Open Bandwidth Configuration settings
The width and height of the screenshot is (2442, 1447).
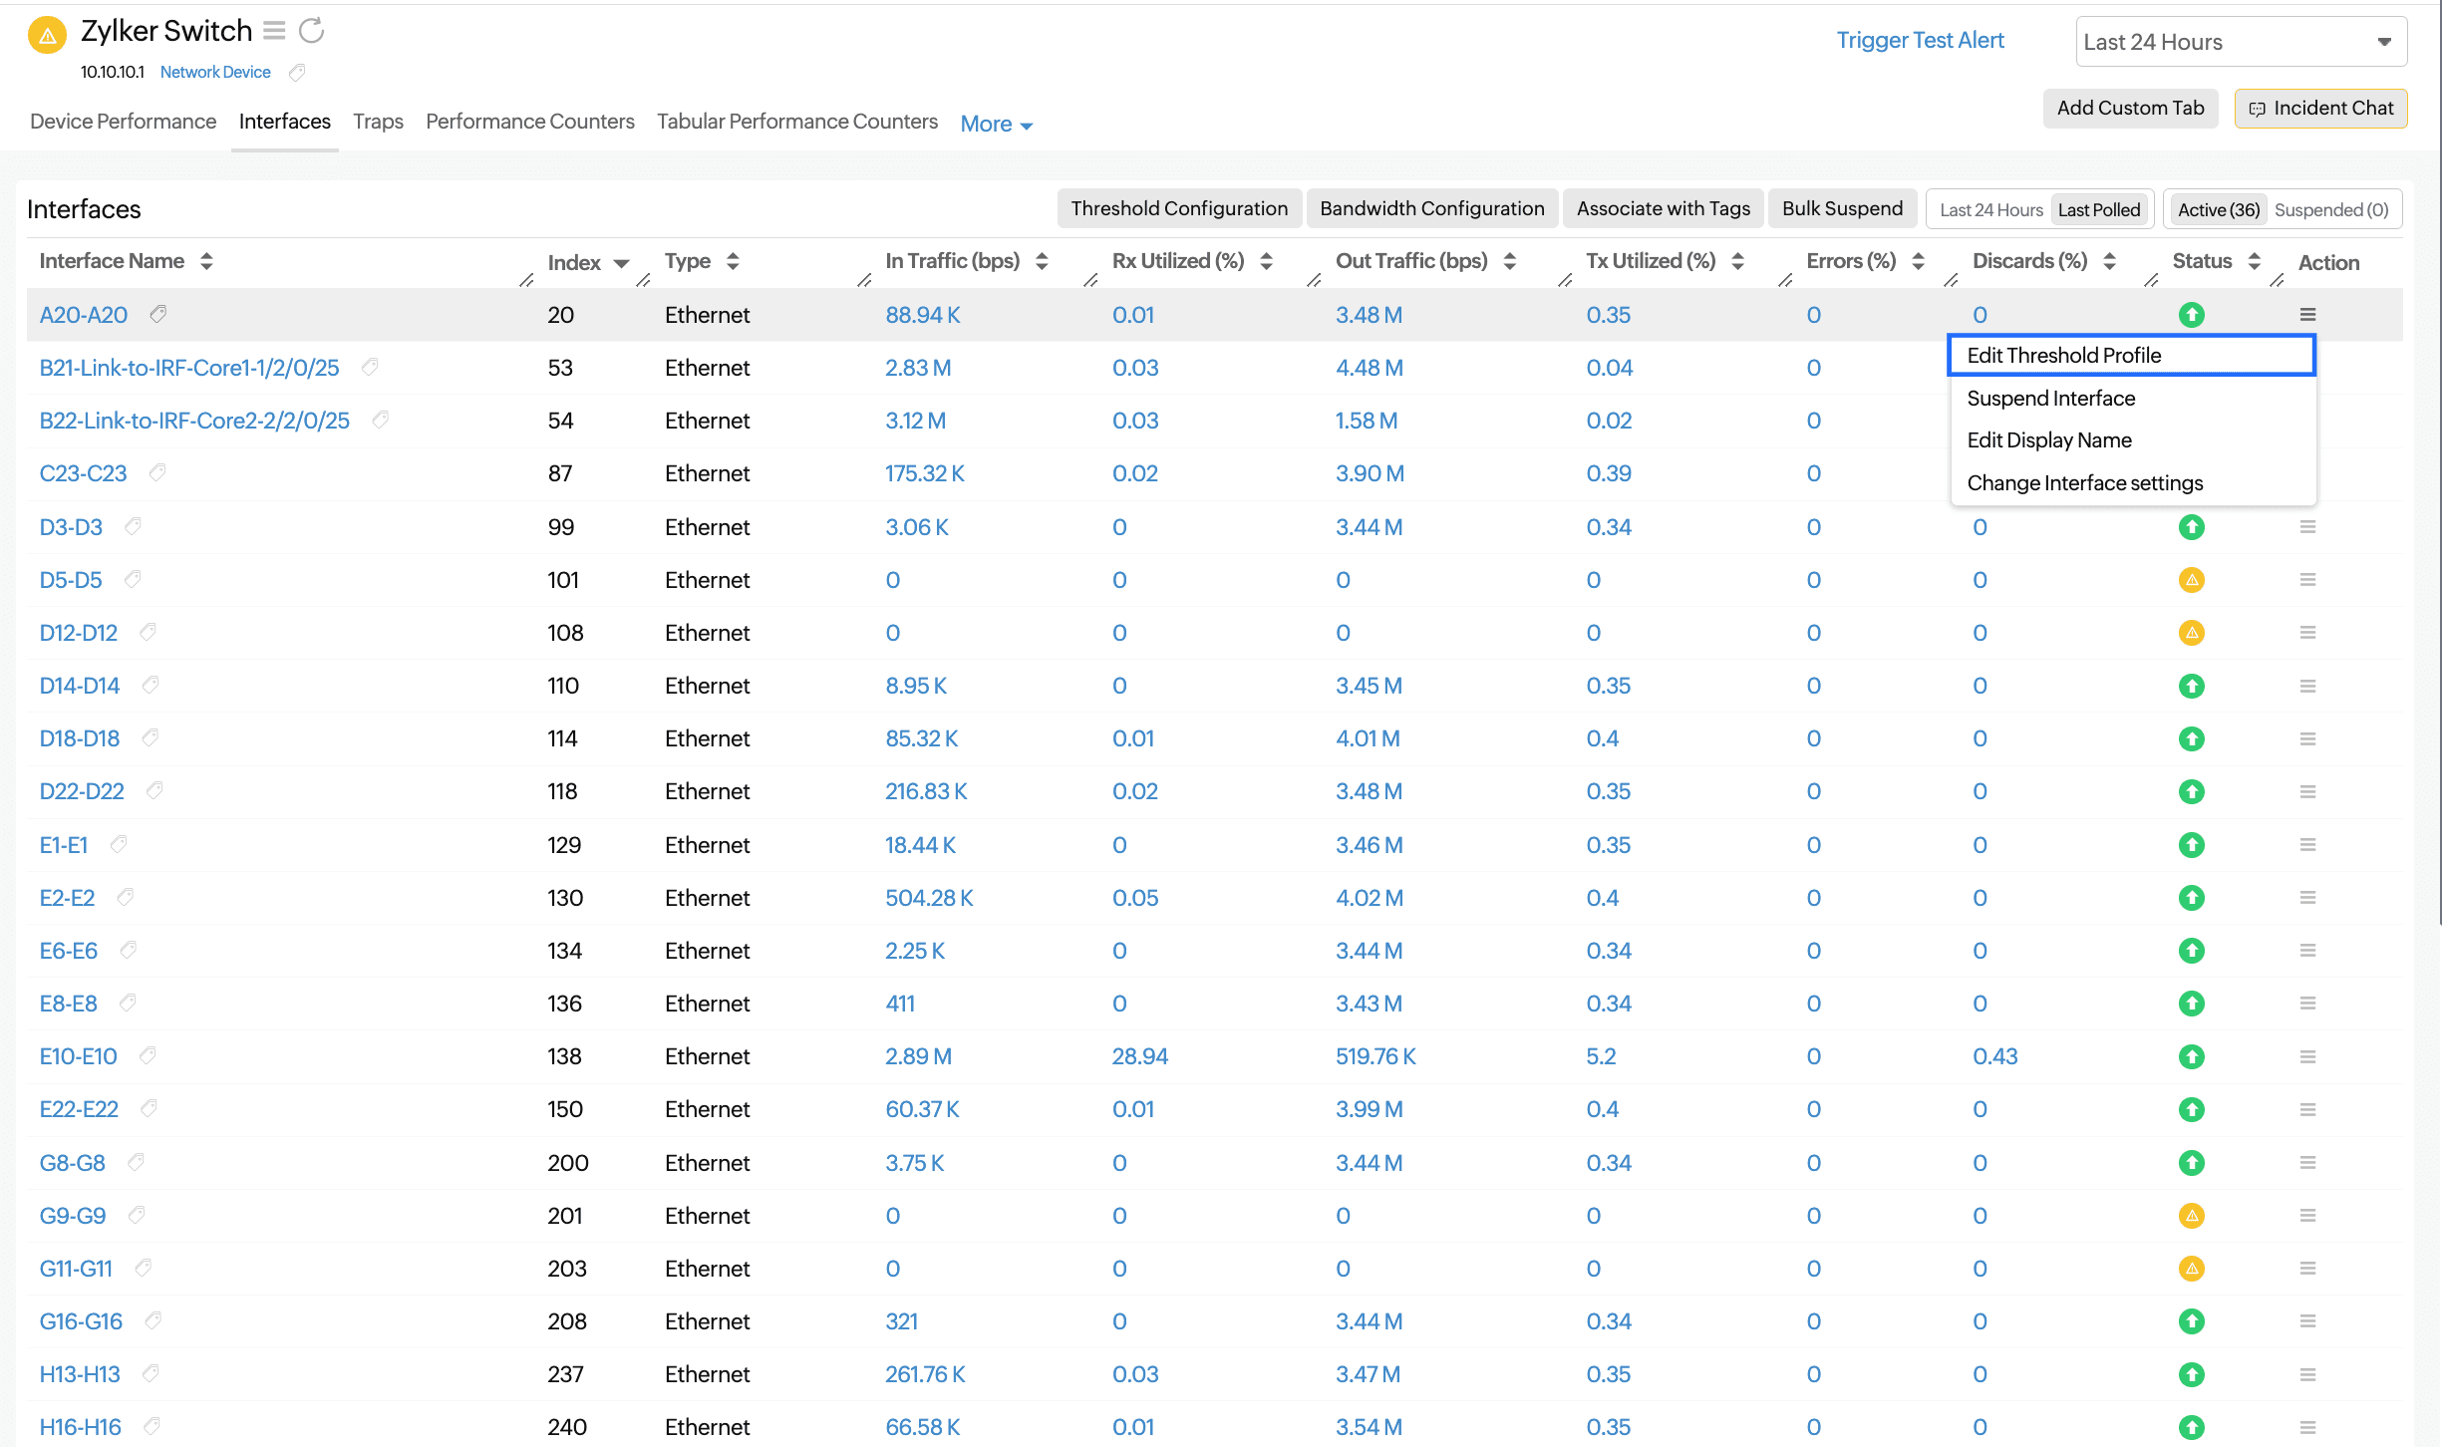pyautogui.click(x=1429, y=206)
